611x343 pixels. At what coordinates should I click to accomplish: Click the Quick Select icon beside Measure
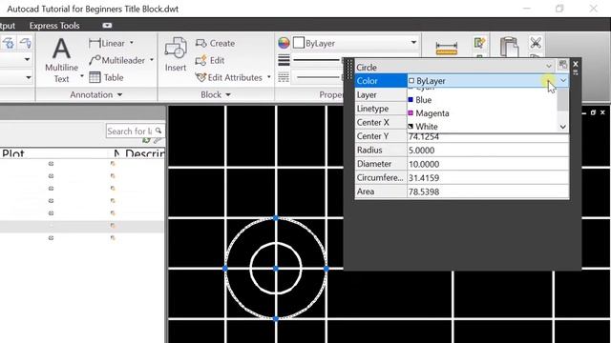pos(479,43)
